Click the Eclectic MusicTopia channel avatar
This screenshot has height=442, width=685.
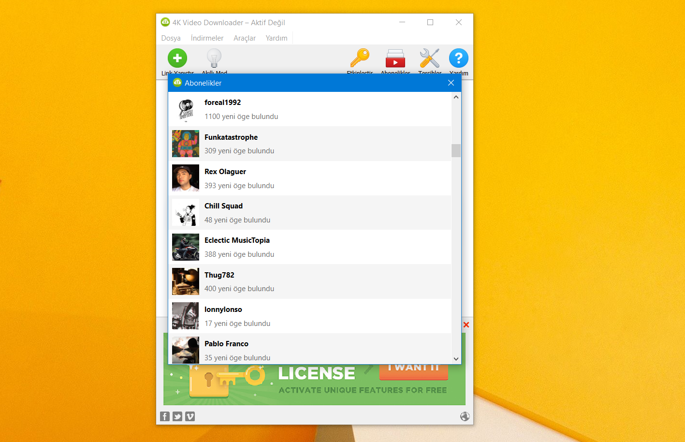[186, 247]
